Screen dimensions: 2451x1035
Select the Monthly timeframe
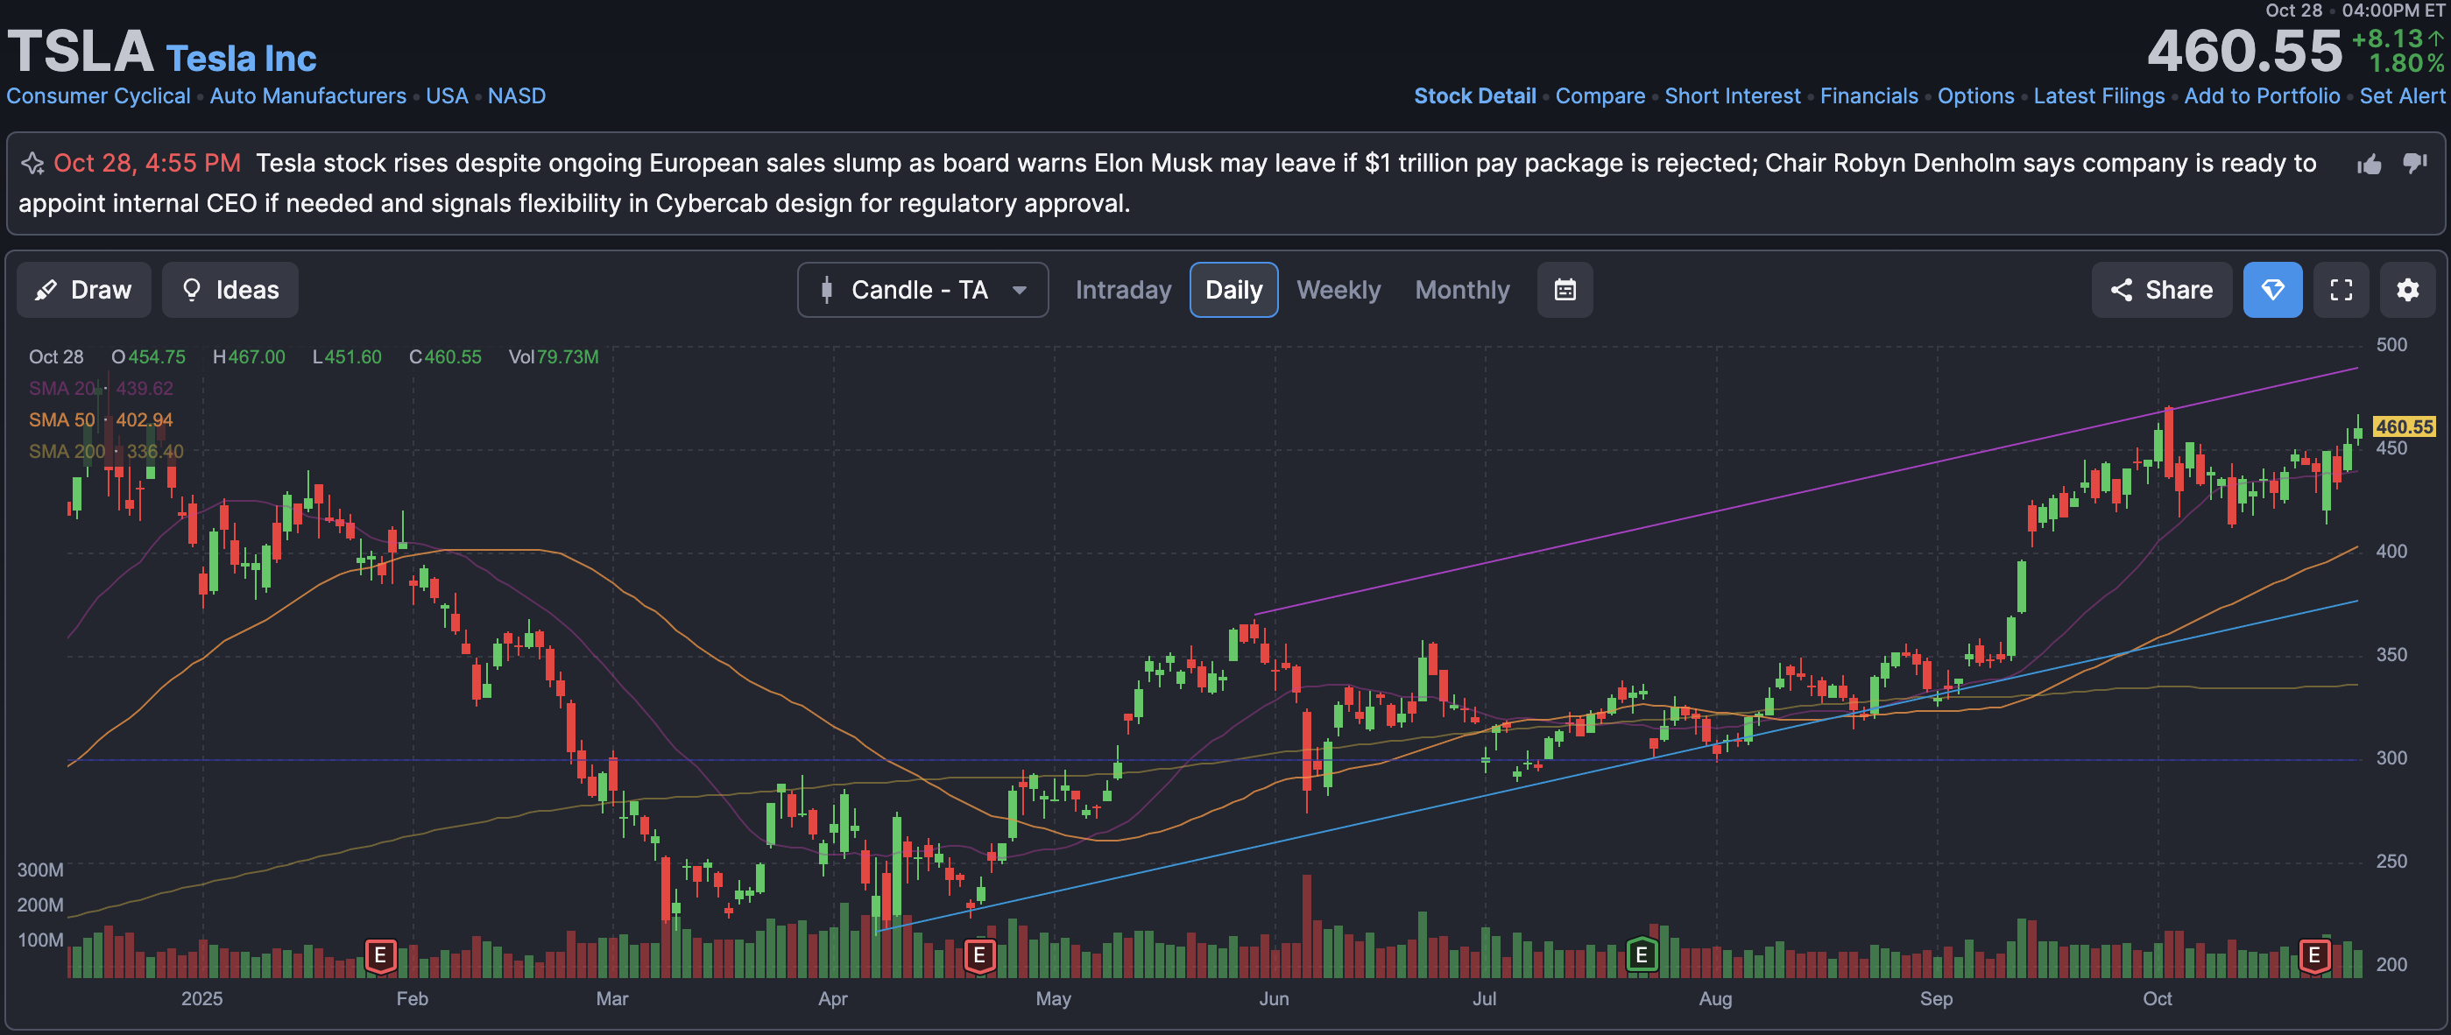click(x=1461, y=290)
